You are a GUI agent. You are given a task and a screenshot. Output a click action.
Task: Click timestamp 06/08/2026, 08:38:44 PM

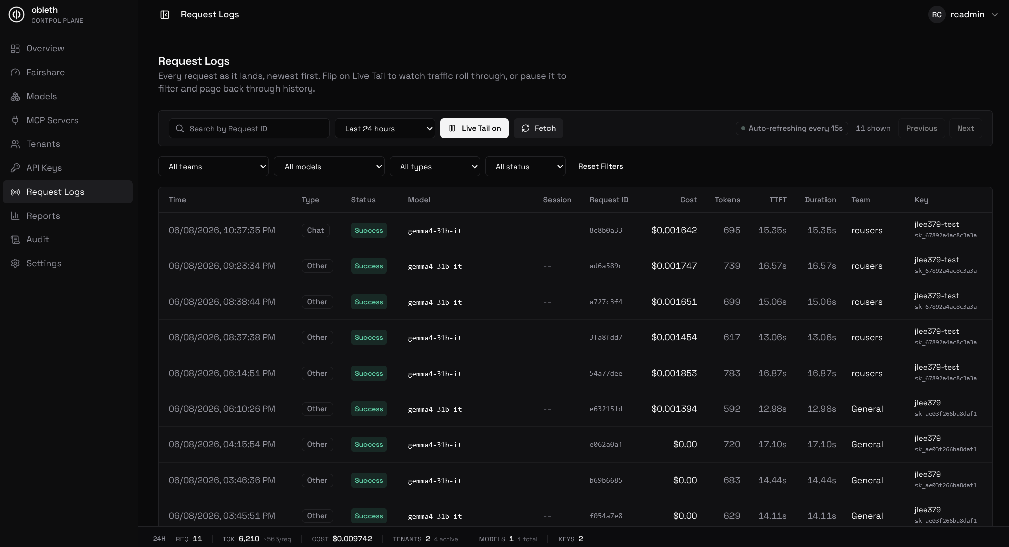pyautogui.click(x=222, y=302)
